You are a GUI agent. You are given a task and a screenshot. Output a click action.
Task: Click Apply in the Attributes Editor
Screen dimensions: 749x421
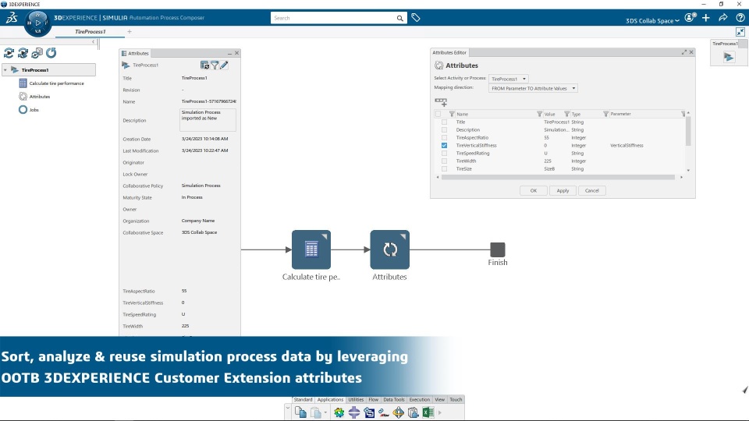click(563, 190)
